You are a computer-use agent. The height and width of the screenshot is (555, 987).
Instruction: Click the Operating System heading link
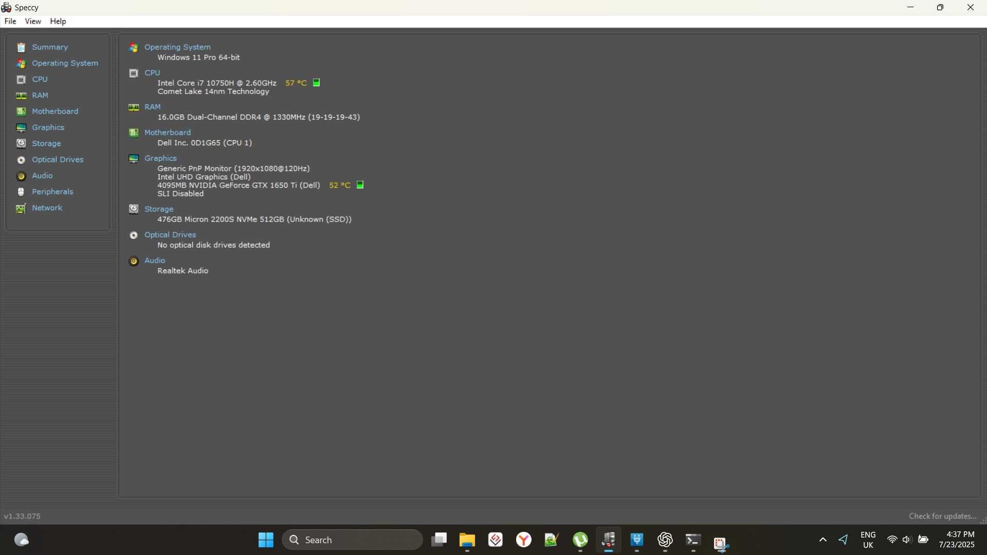177,47
